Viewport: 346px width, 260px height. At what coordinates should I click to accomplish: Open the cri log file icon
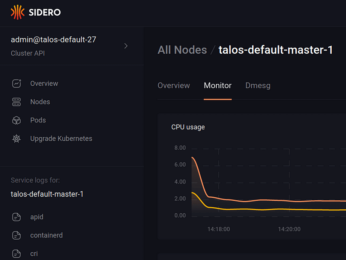(16, 254)
